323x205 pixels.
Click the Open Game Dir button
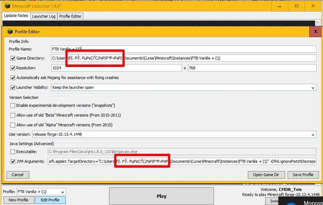pyautogui.click(x=266, y=175)
